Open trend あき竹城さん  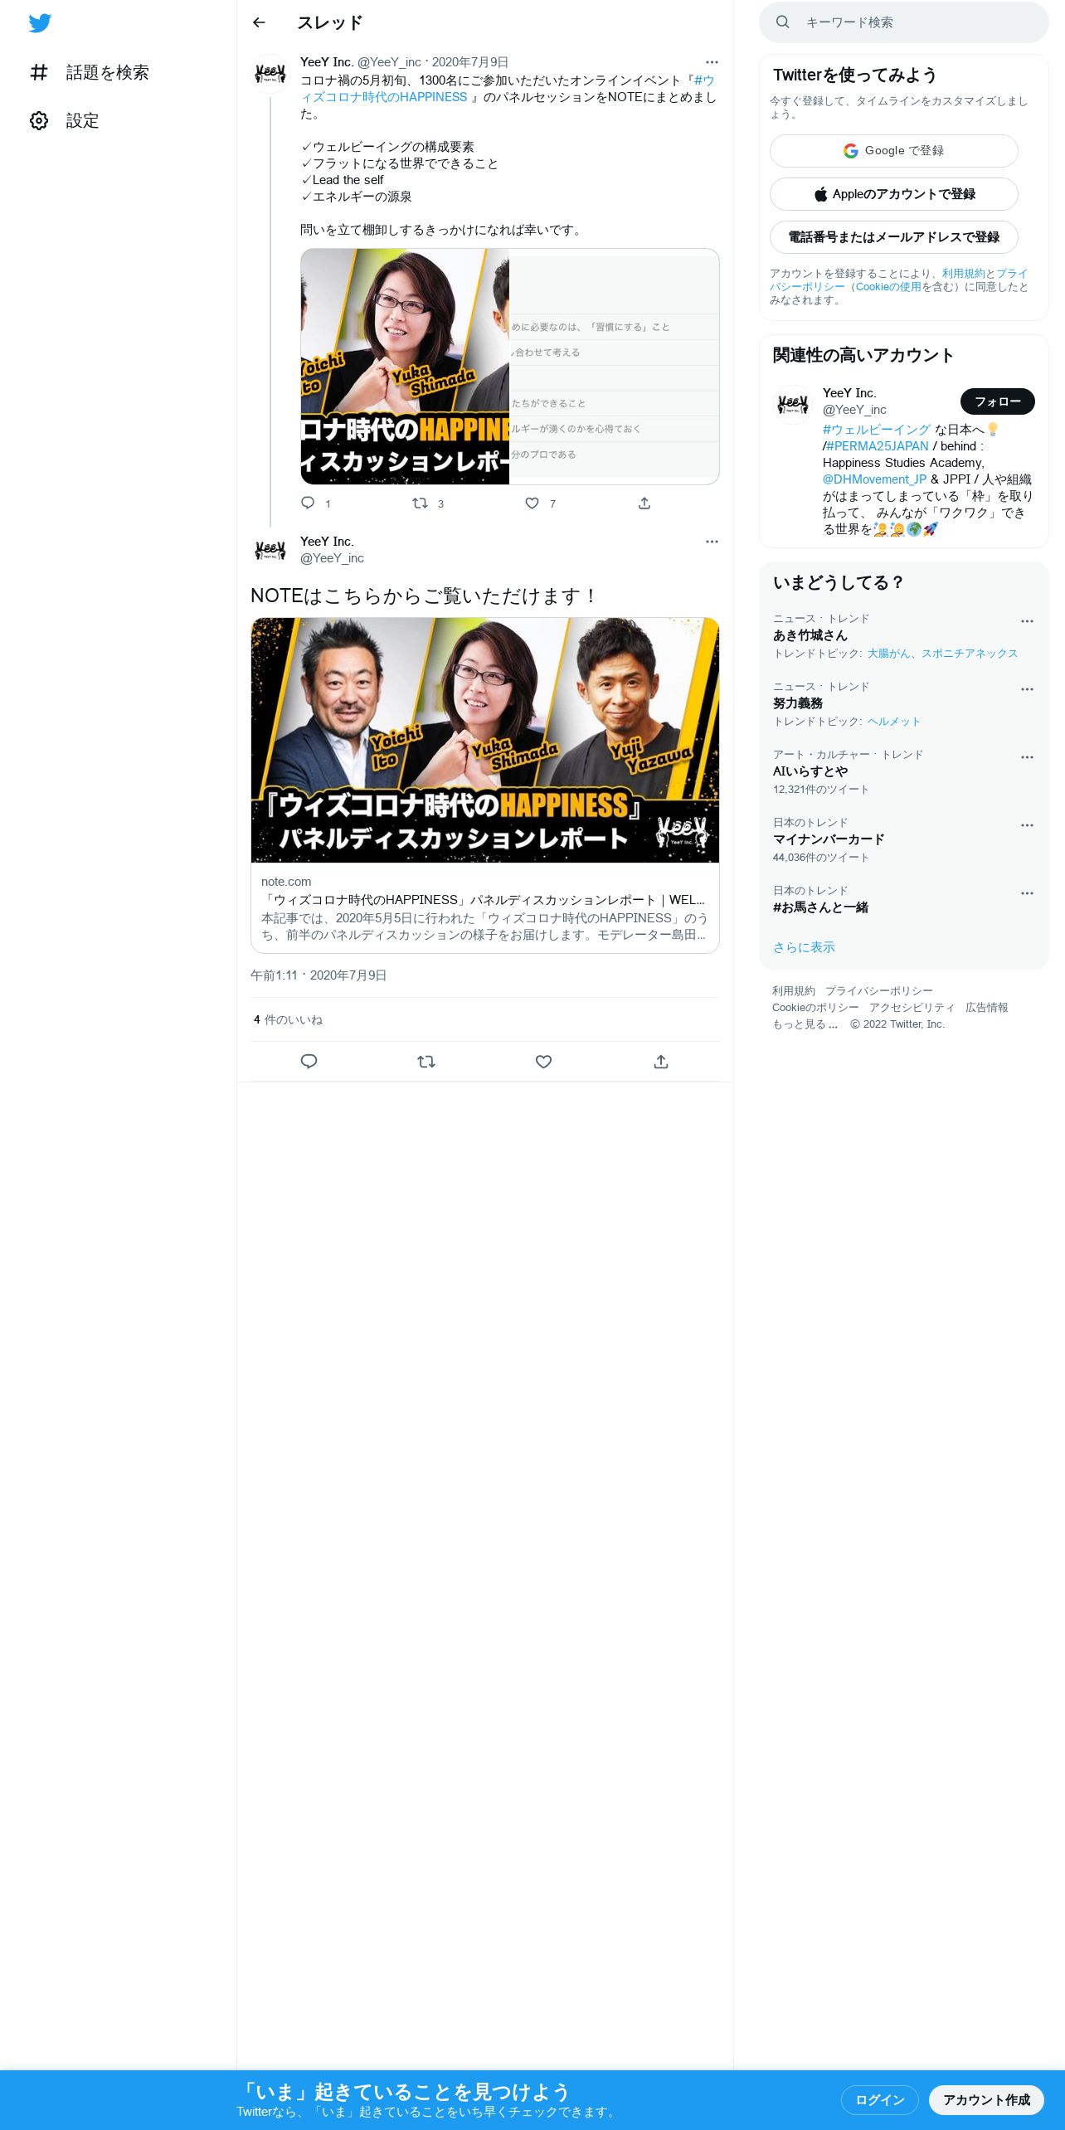[x=810, y=635]
